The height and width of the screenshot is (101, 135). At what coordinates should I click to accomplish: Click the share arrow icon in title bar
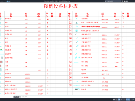click(7, 1)
